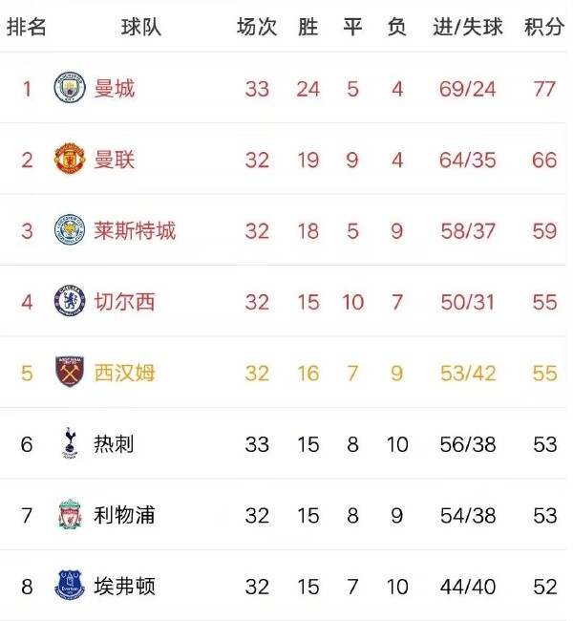Open the 曼城 team name link
Image resolution: width=573 pixels, height=621 pixels.
click(115, 88)
